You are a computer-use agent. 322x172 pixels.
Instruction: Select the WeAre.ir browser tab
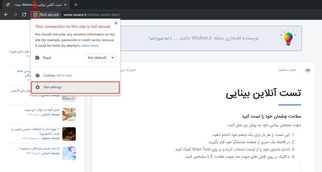[x=36, y=5]
